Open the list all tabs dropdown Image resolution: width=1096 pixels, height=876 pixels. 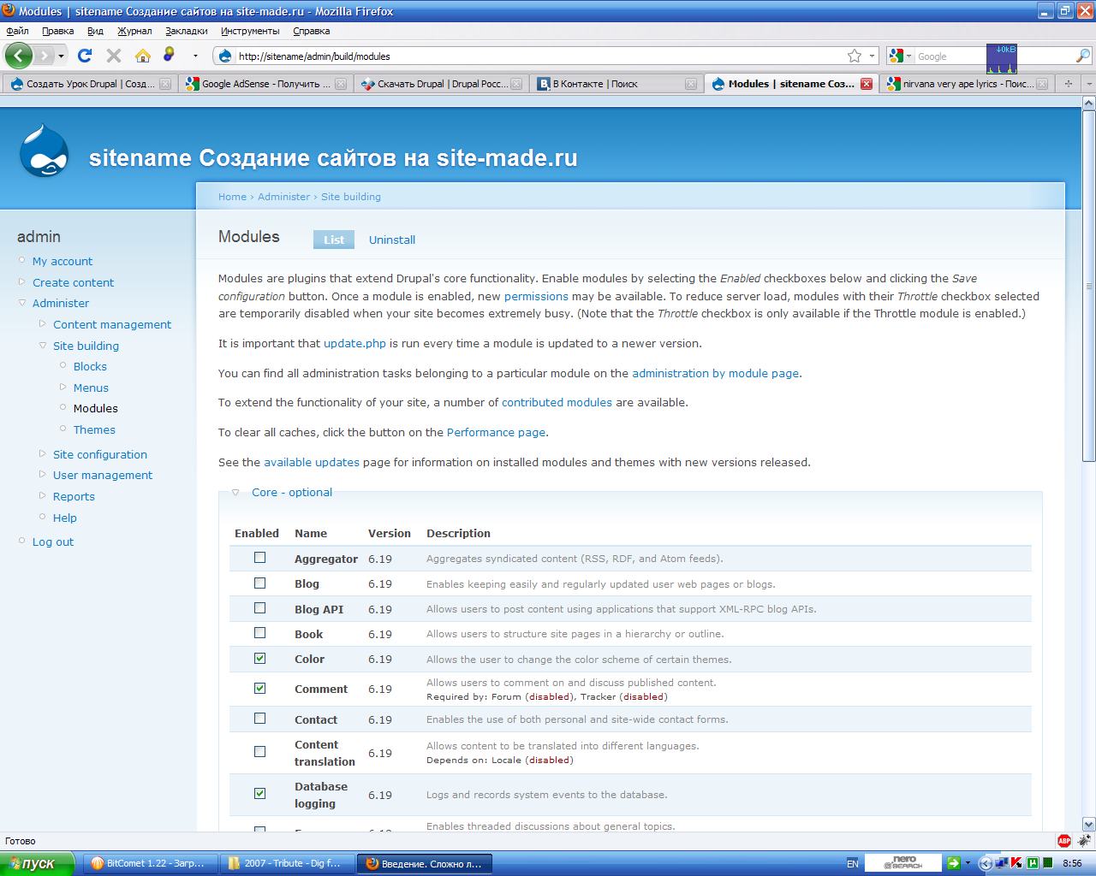tap(1087, 84)
